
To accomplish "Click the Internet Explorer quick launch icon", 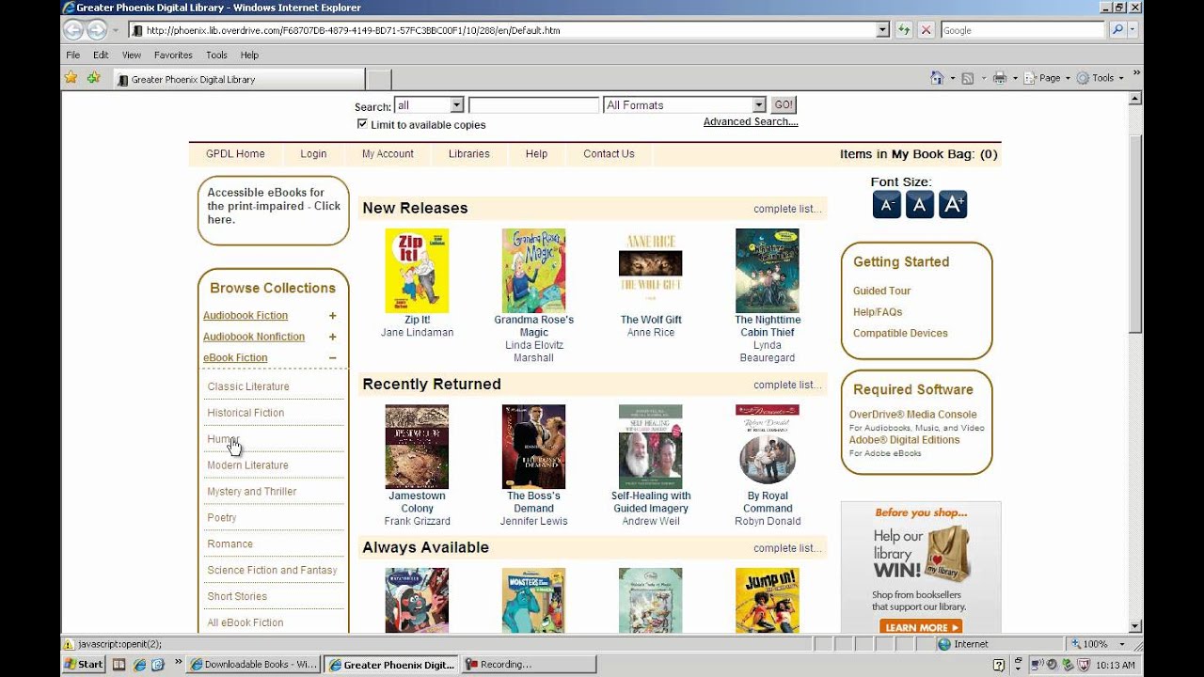I will click(x=138, y=664).
